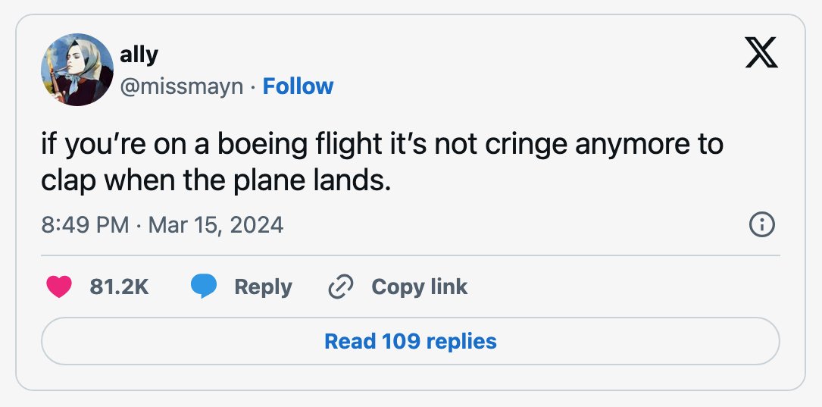Click the "Reply" text label
Viewport: 822px width, 407px height.
[263, 287]
